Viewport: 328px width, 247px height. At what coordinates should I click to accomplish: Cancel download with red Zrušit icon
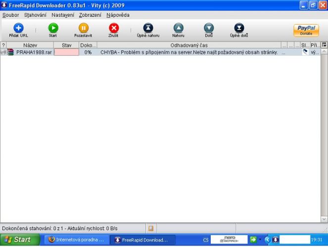(x=114, y=28)
